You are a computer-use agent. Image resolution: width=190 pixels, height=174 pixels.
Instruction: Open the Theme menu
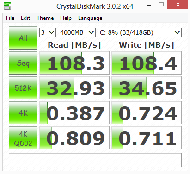[45, 18]
